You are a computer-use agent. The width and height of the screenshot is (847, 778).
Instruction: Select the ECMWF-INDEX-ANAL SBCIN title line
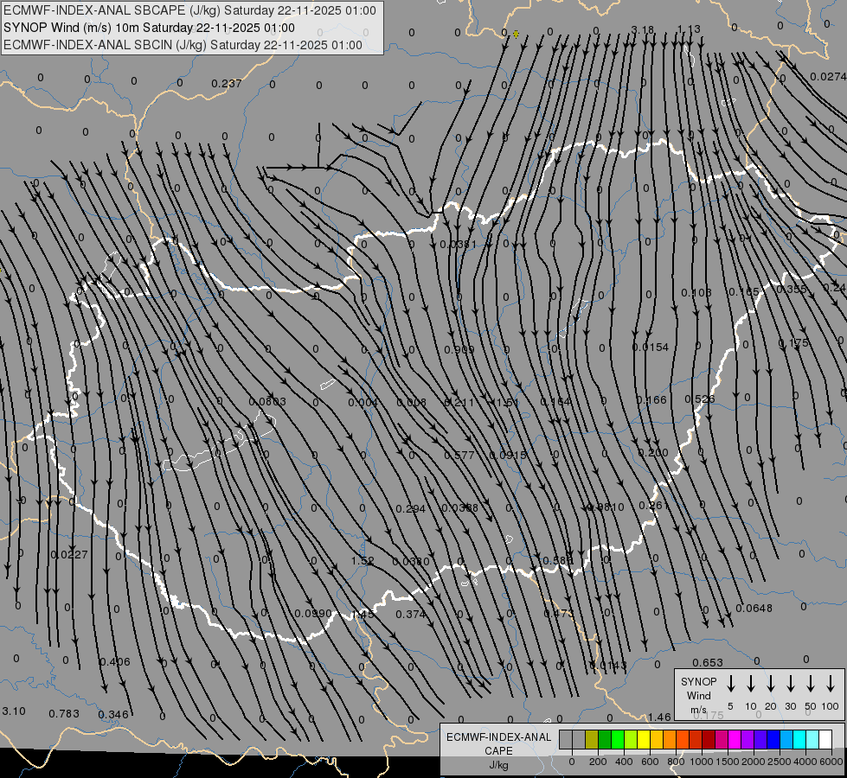[x=183, y=45]
